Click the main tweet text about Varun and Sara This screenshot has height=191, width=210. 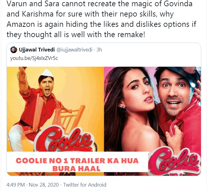(101, 19)
